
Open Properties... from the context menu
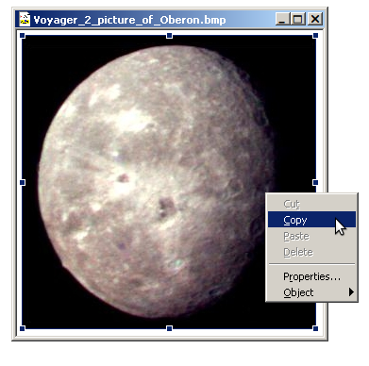[x=311, y=276]
